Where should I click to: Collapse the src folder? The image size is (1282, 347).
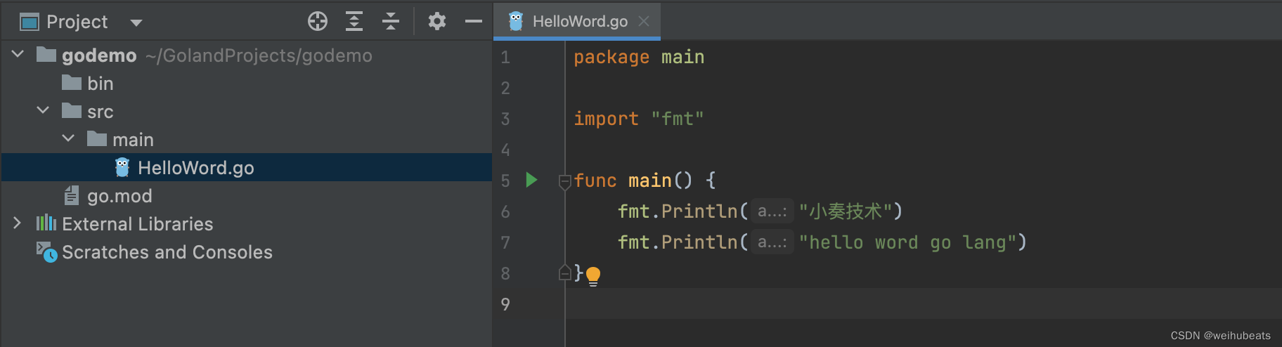(x=44, y=111)
